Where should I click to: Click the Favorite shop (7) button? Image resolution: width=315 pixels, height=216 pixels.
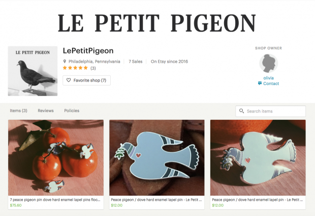[x=86, y=80]
